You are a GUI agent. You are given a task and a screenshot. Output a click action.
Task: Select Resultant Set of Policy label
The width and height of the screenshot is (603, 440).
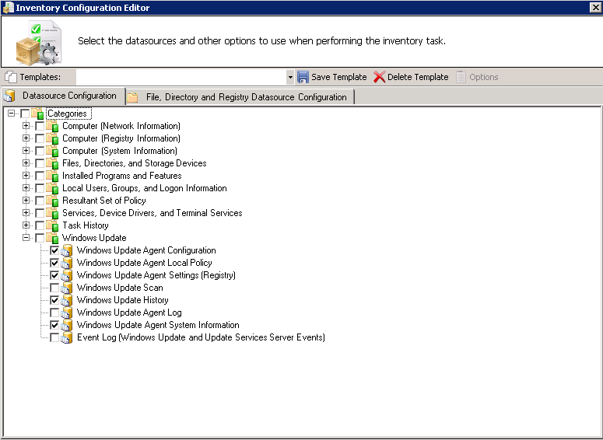tap(103, 201)
